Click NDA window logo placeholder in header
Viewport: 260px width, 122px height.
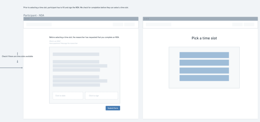coord(39,25)
